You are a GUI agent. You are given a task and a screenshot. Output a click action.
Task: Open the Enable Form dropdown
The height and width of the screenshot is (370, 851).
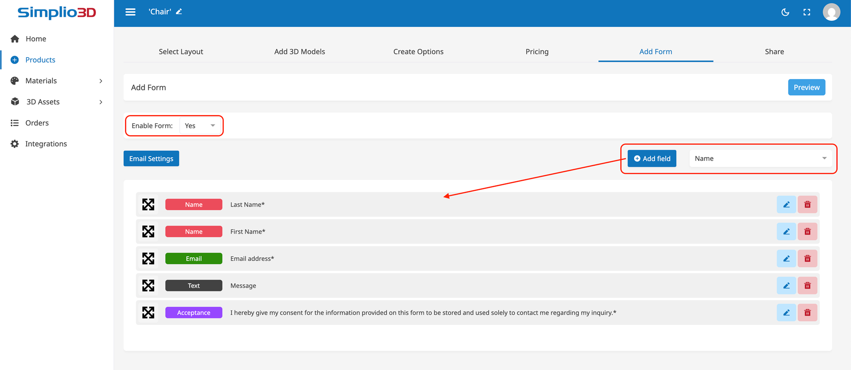(200, 126)
